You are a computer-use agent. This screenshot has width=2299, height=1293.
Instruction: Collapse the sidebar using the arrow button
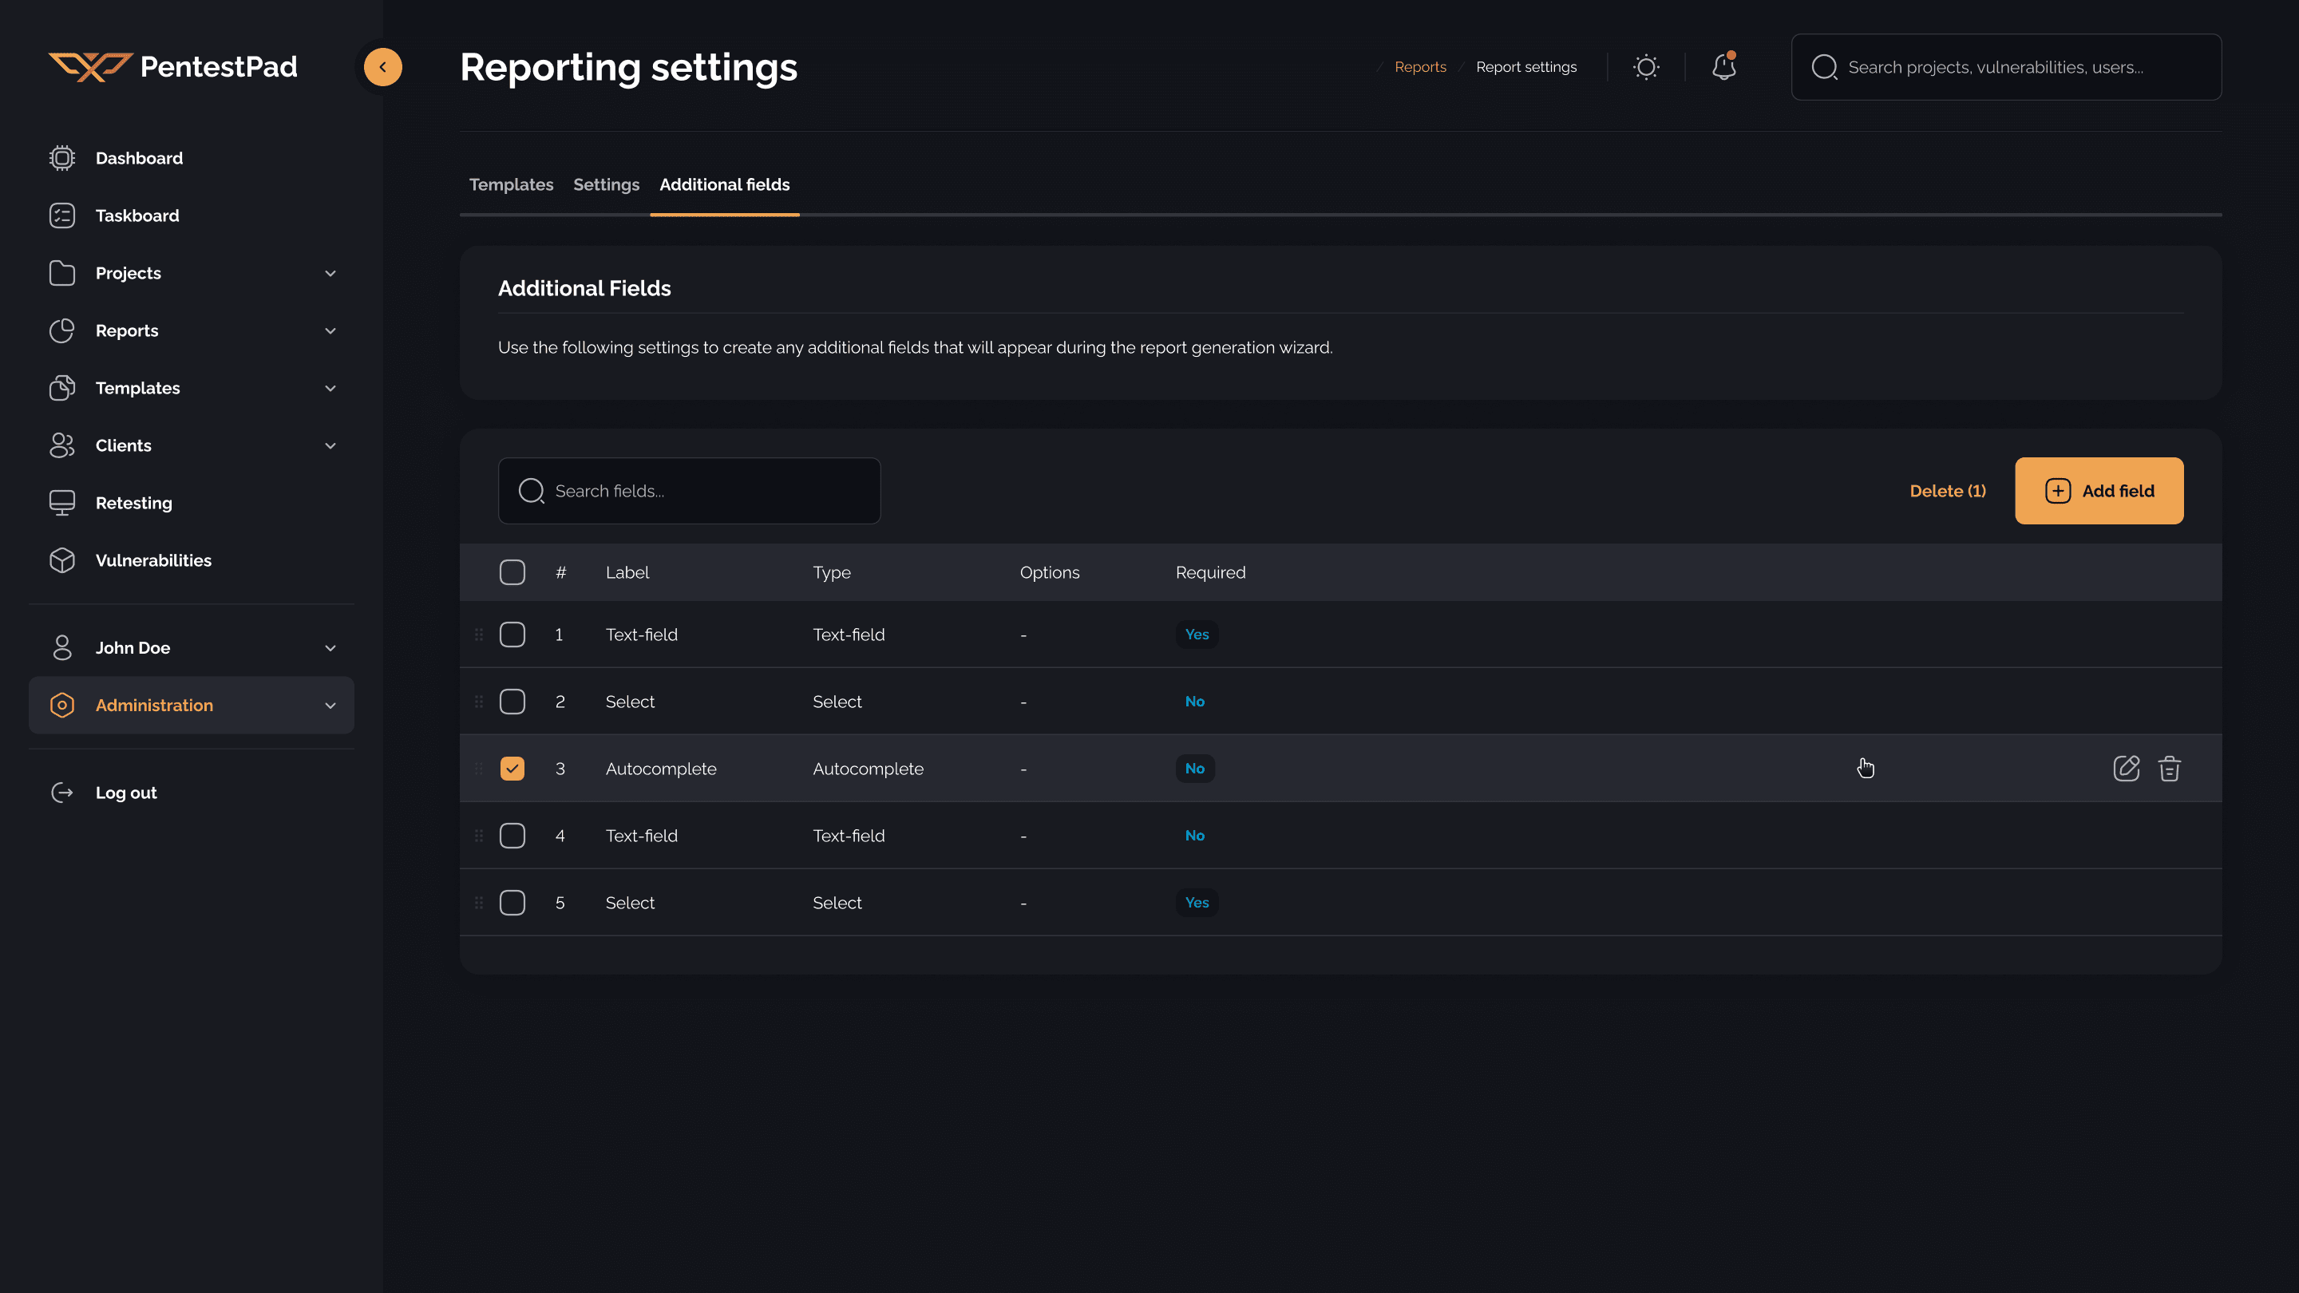(382, 66)
